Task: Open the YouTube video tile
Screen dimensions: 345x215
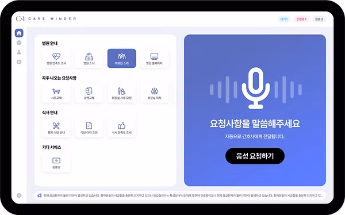Action: click(56, 163)
